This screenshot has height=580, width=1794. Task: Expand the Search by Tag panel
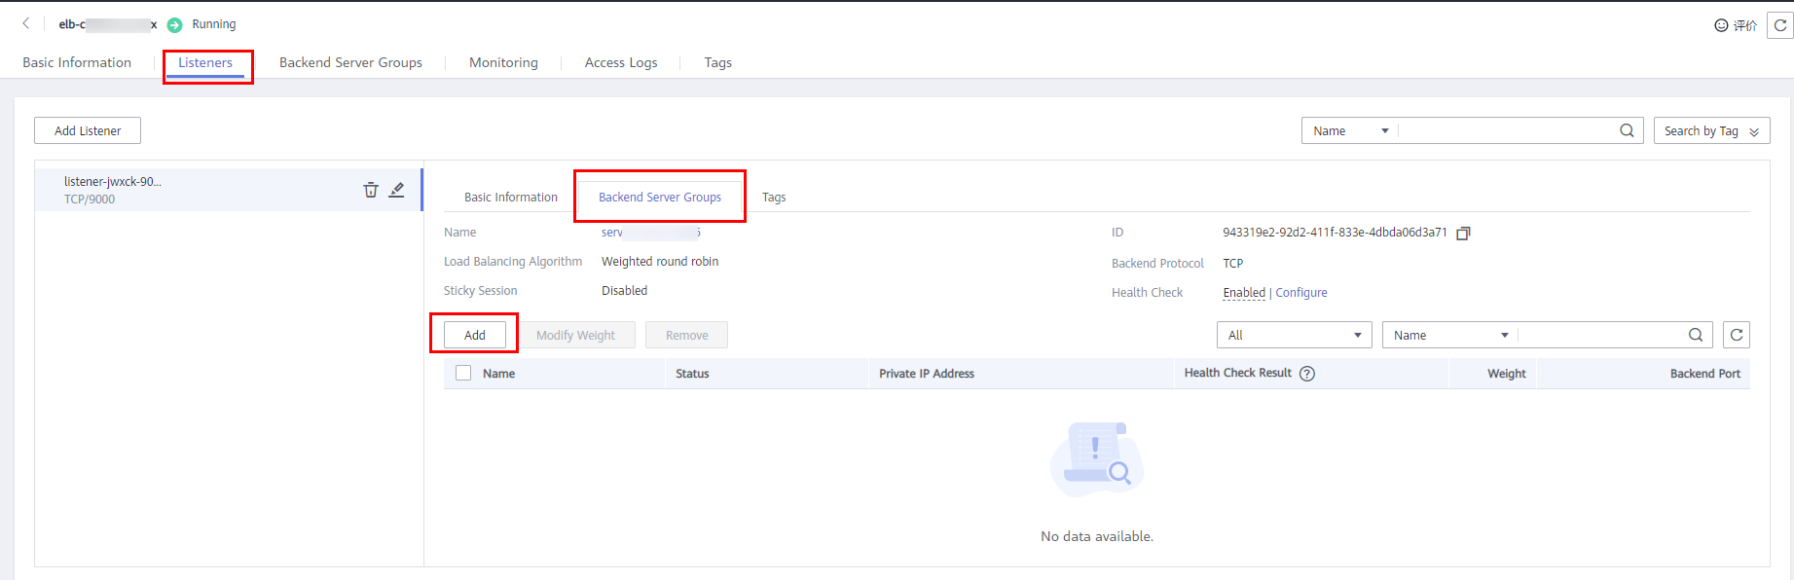tap(1711, 131)
